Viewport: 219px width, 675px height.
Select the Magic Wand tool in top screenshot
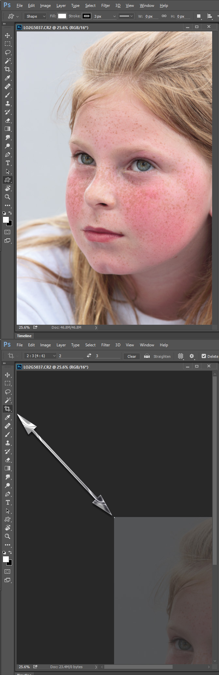[x=8, y=61]
